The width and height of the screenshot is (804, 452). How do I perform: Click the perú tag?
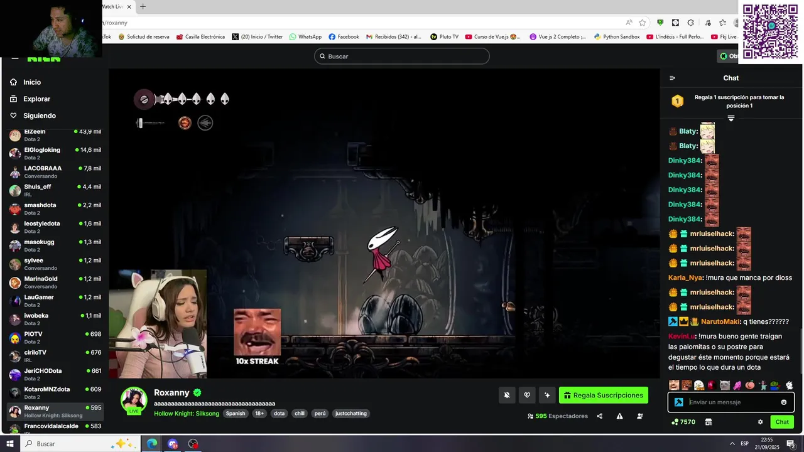pyautogui.click(x=320, y=414)
